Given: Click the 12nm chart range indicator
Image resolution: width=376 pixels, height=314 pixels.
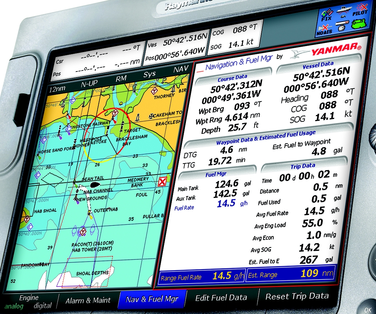Looking at the screenshot, I should coord(57,89).
